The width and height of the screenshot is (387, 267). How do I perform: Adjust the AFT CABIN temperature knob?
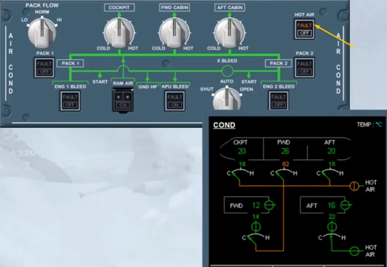(x=230, y=32)
